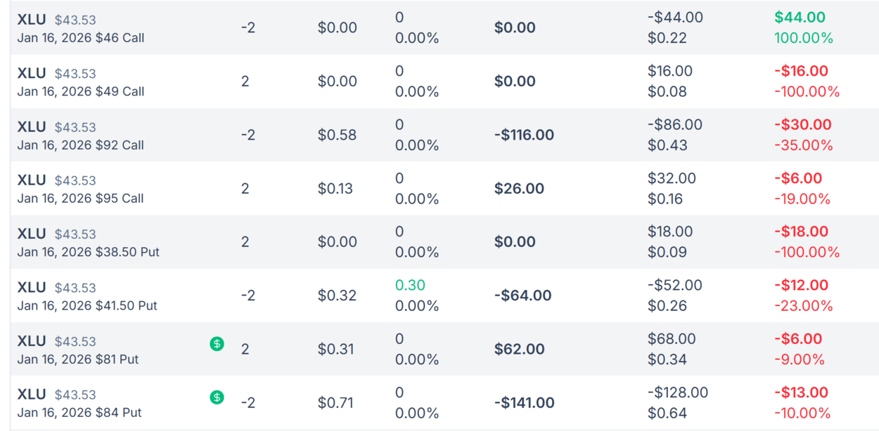Screen dimensions: 879x431
Task: Click the green $44.00 gain value
Action: click(800, 18)
